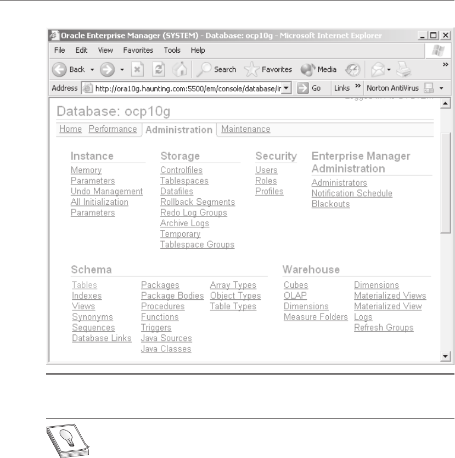Open the Norton AntiVirus dropdown arrow

[441, 88]
